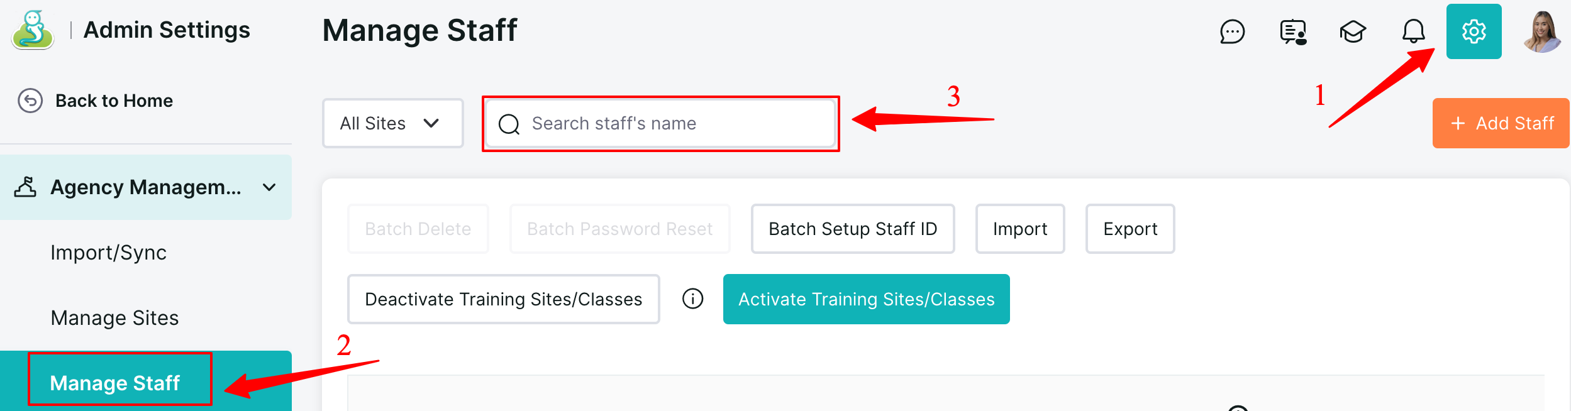Click the app logo icon
Image resolution: width=1571 pixels, height=411 pixels.
point(33,30)
